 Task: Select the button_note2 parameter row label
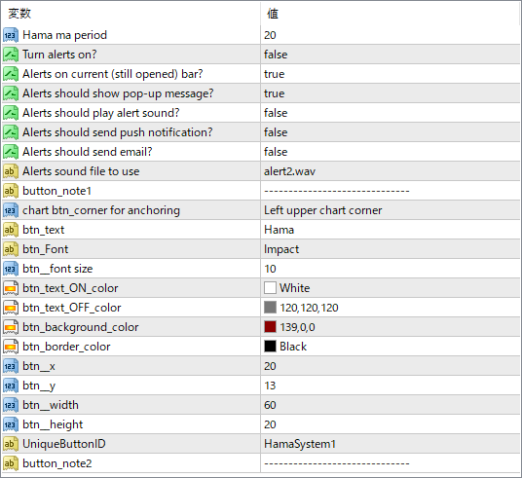point(56,463)
